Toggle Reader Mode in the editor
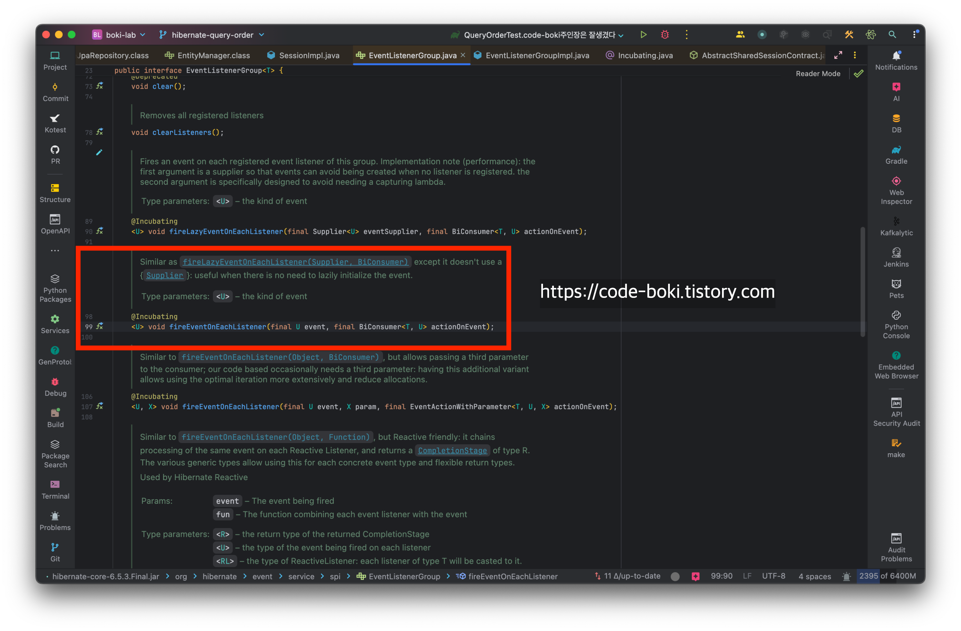Image resolution: width=961 pixels, height=631 pixels. 818,73
